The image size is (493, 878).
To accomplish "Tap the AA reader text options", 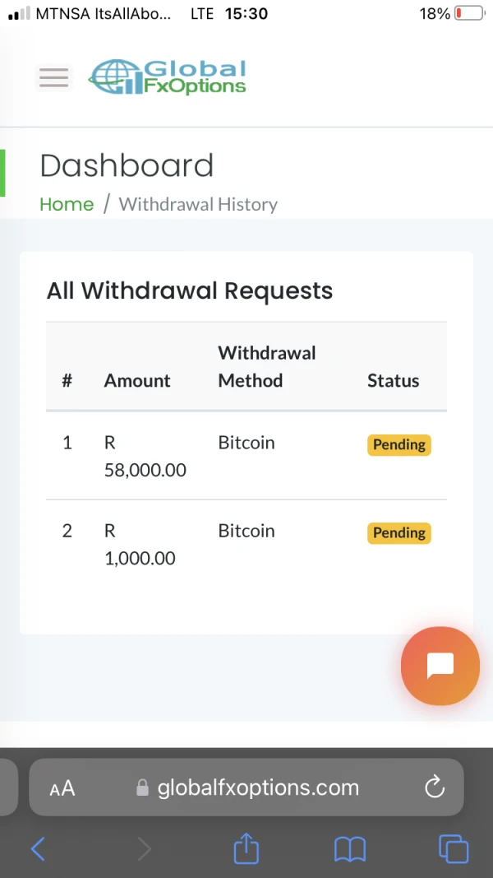I will (62, 788).
